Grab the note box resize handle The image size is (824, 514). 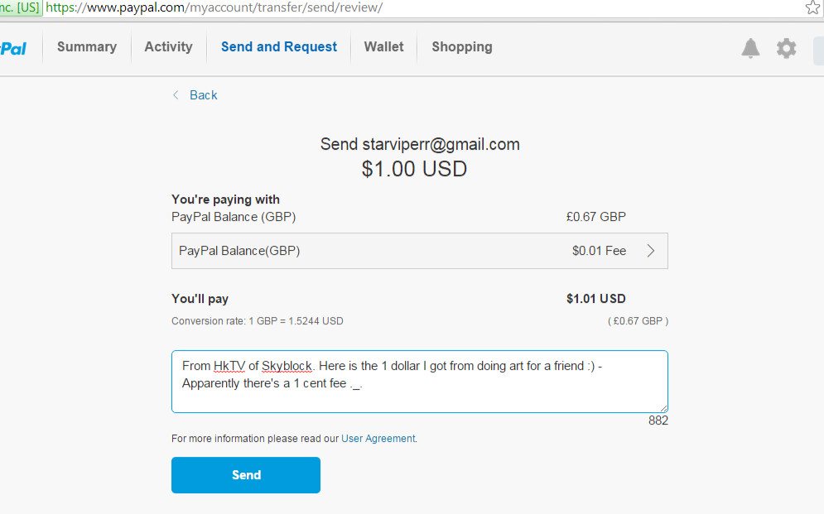tap(663, 409)
